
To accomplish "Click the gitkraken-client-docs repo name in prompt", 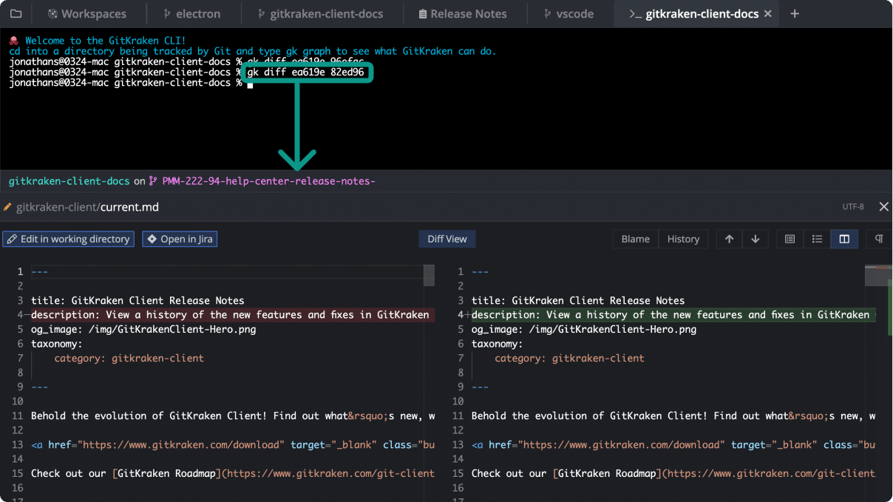I will (69, 180).
